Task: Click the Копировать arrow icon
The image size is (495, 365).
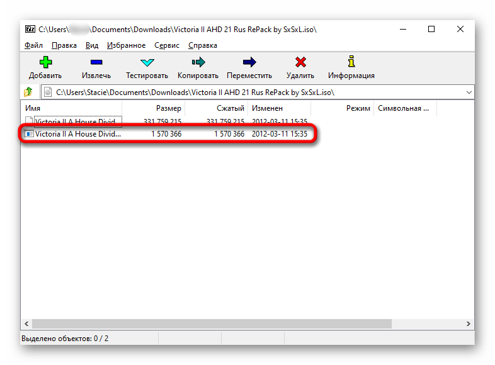Action: pyautogui.click(x=198, y=62)
